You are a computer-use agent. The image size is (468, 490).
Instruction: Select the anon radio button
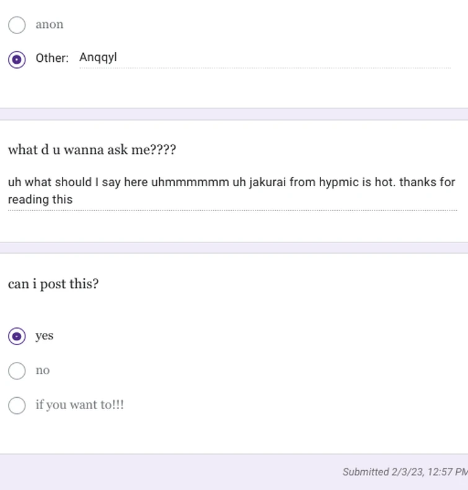17,25
